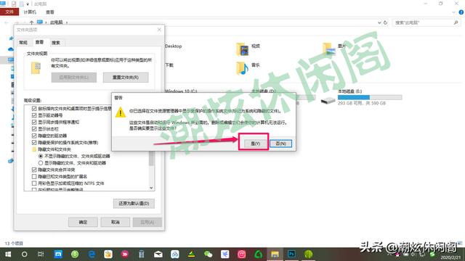Screen dimensions: 465x261
Task: Open Maxthon browser icon on taskbar
Action: (58, 254)
